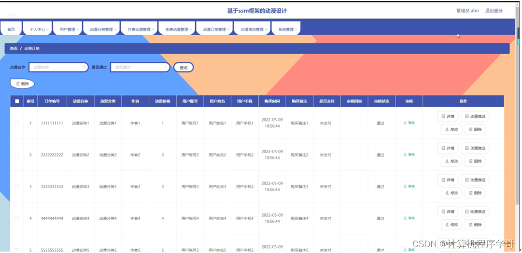Click 动漫推送 for order 2222222222
This screenshot has width=522, height=253.
click(475, 148)
